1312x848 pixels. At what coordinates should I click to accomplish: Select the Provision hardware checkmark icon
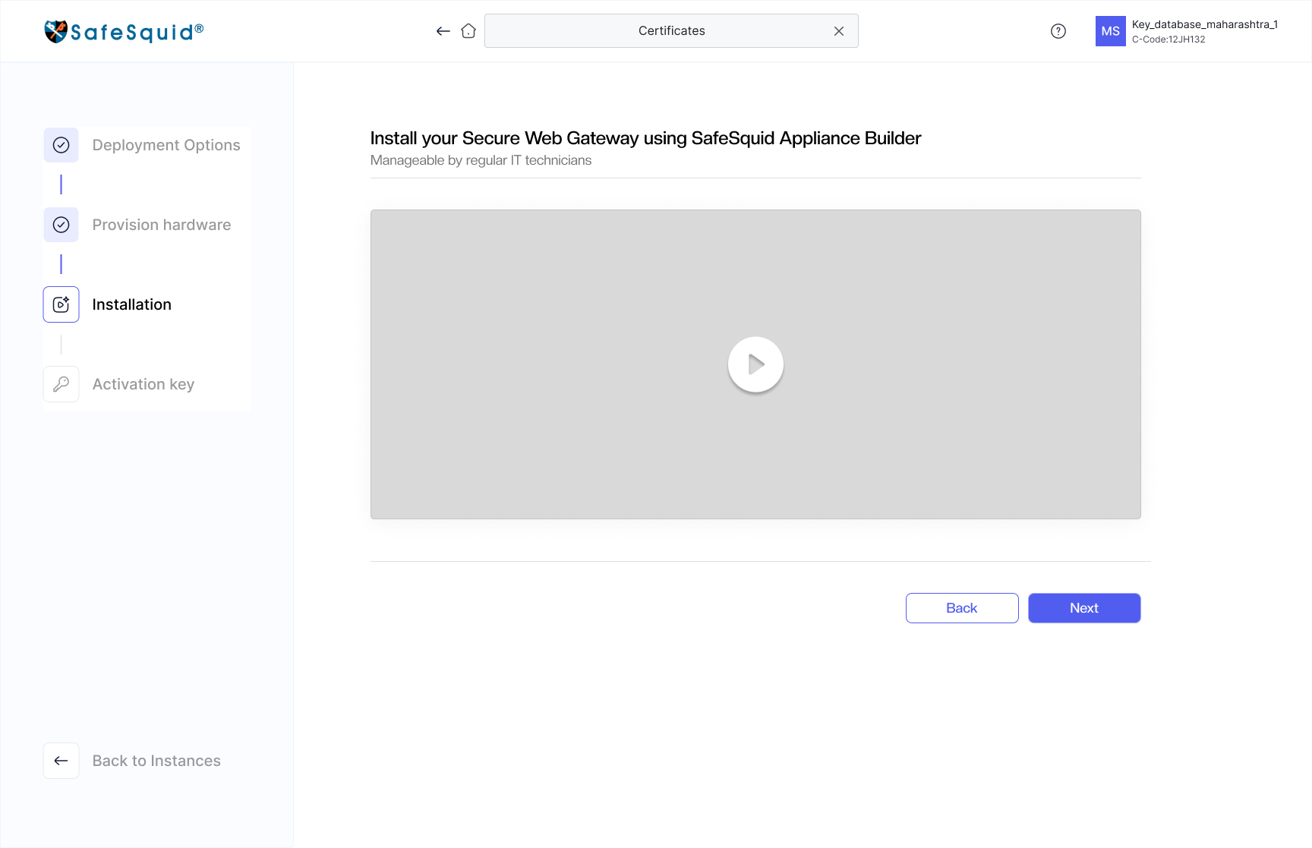(x=61, y=225)
